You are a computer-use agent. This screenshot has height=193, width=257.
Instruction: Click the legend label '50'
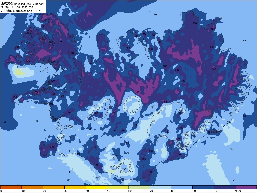pyautogui.click(x=108, y=191)
